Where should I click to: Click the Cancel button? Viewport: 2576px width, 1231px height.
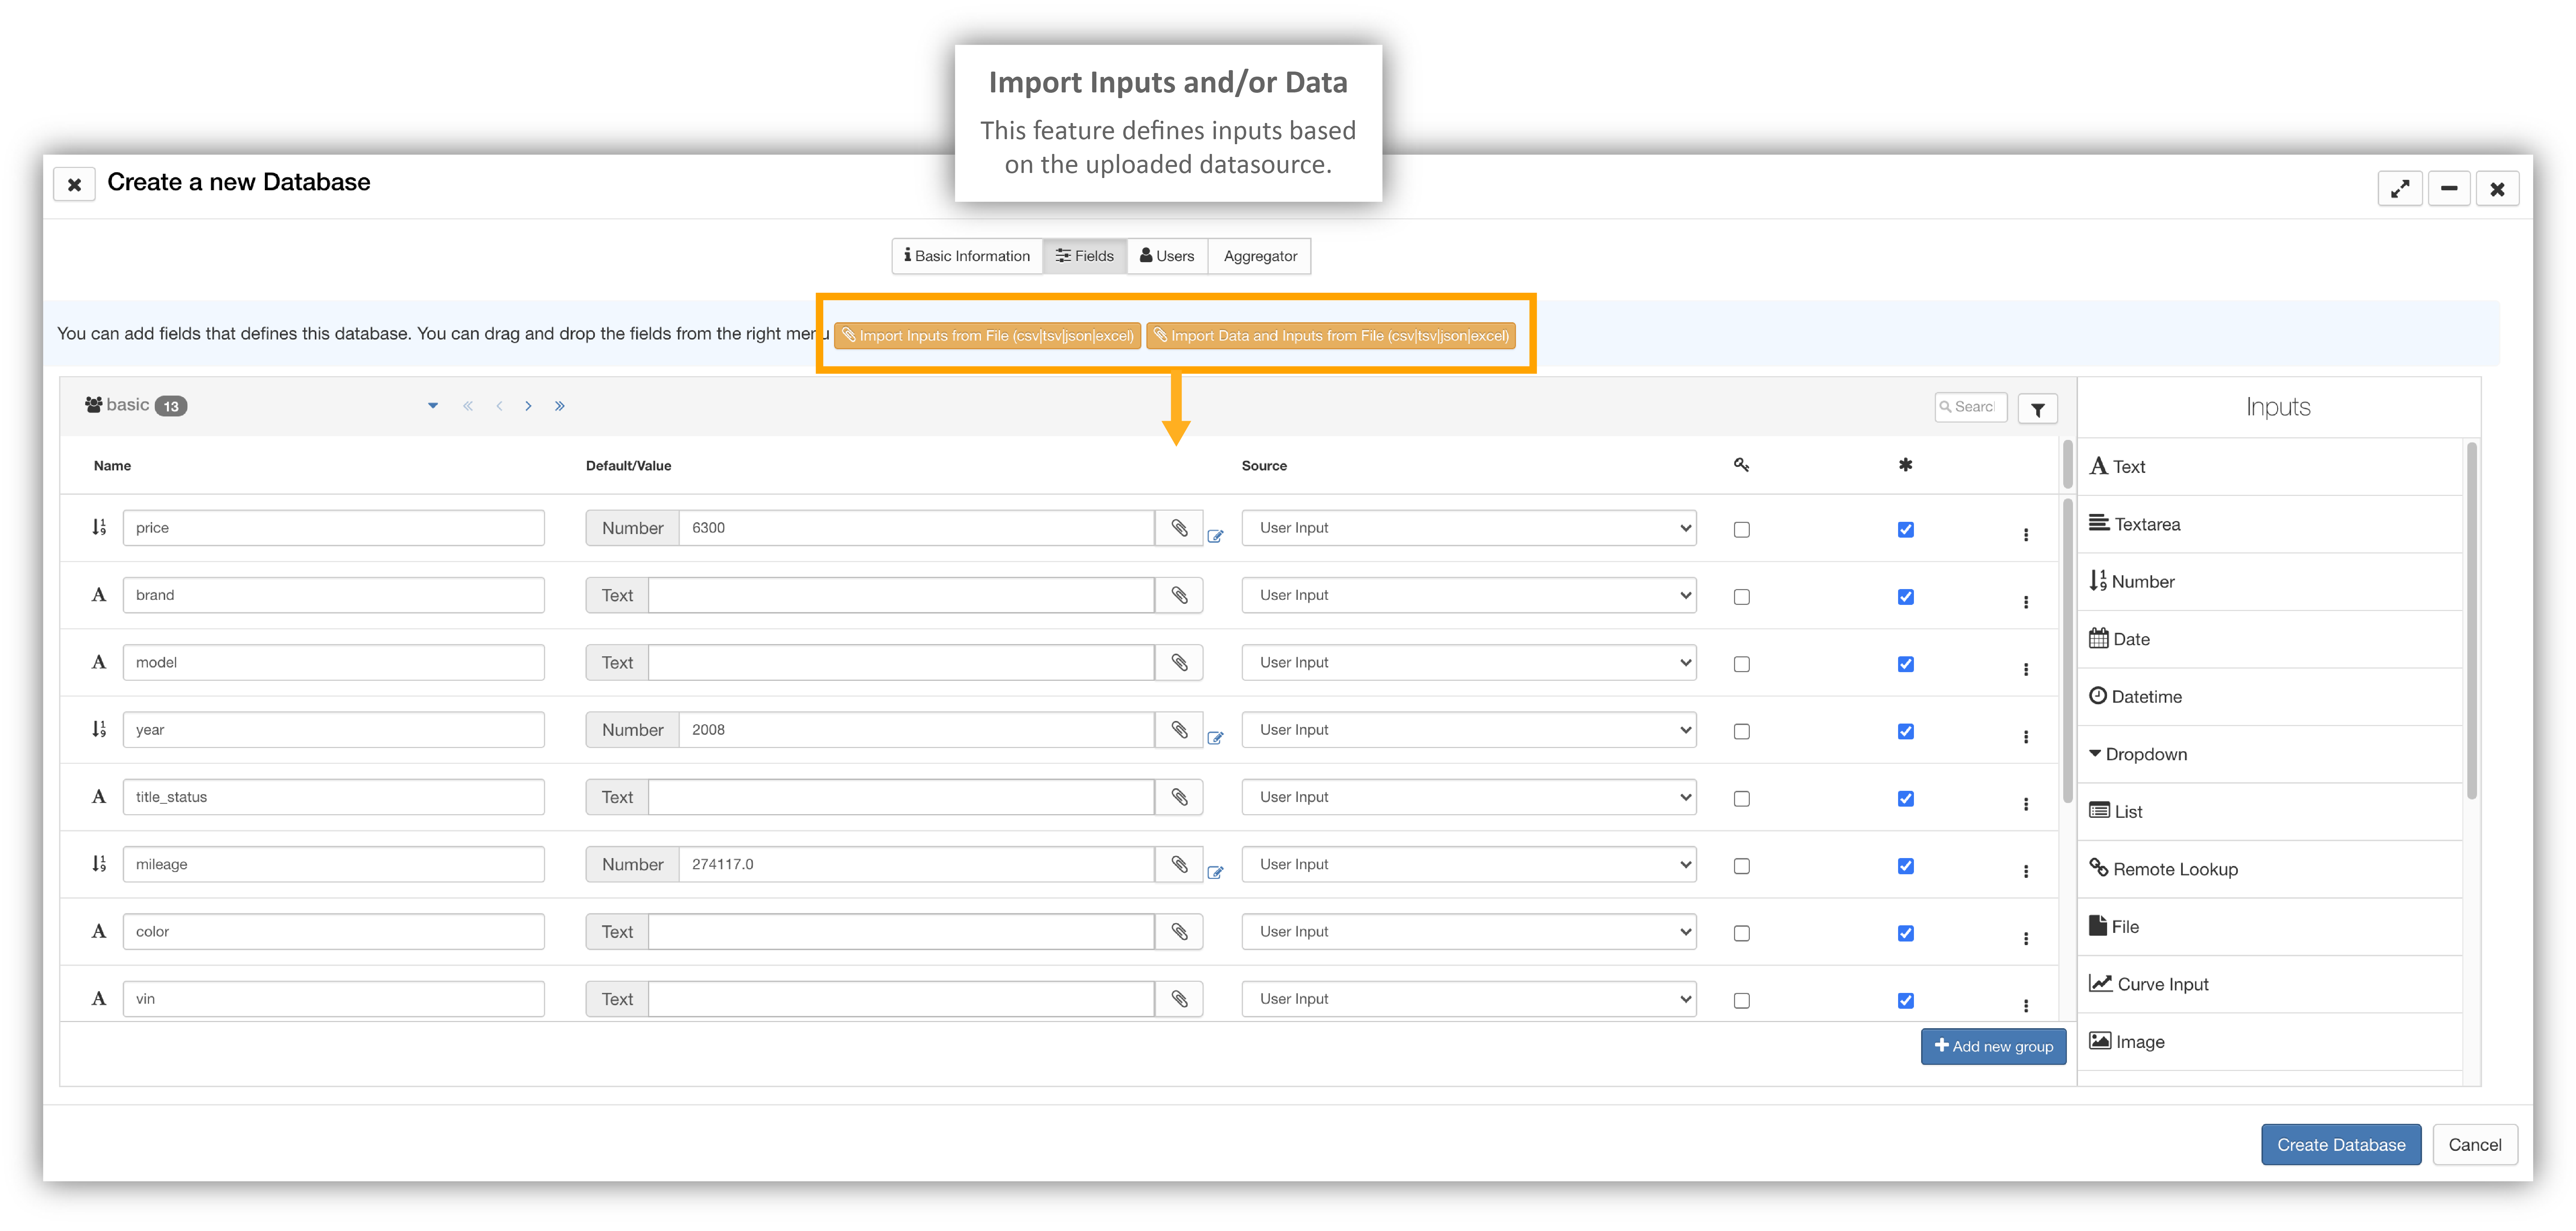pyautogui.click(x=2474, y=1145)
